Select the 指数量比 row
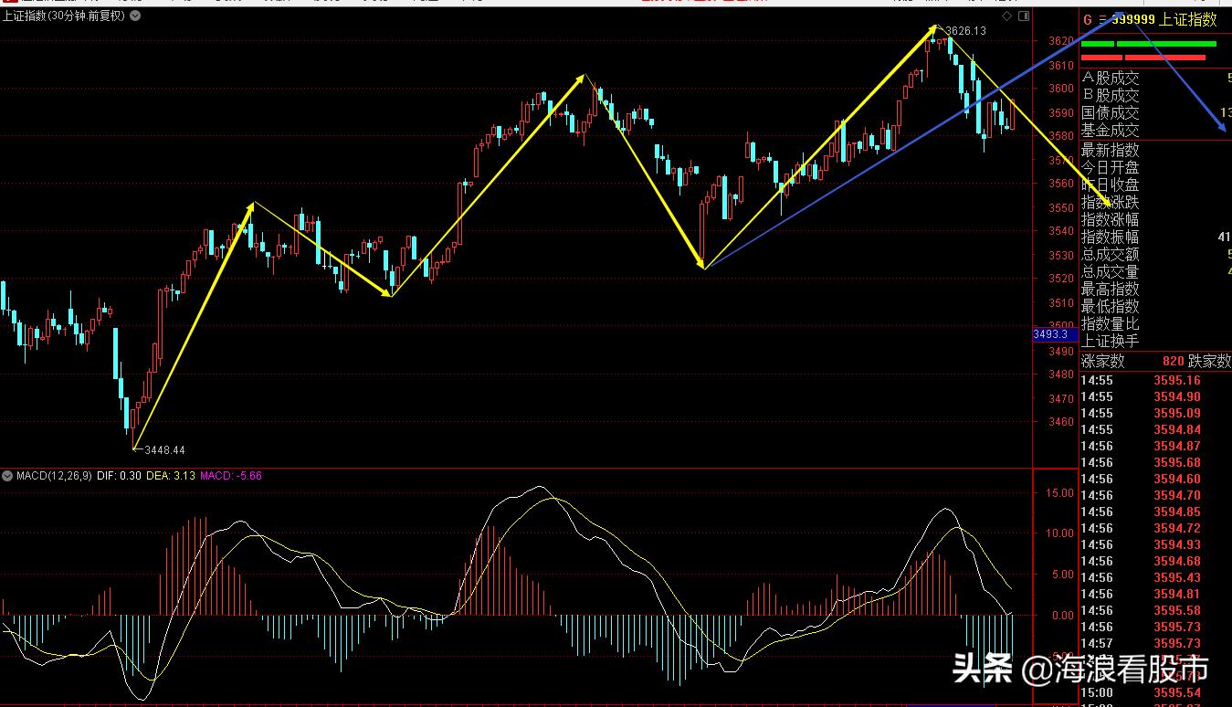Image resolution: width=1232 pixels, height=707 pixels. click(1156, 323)
